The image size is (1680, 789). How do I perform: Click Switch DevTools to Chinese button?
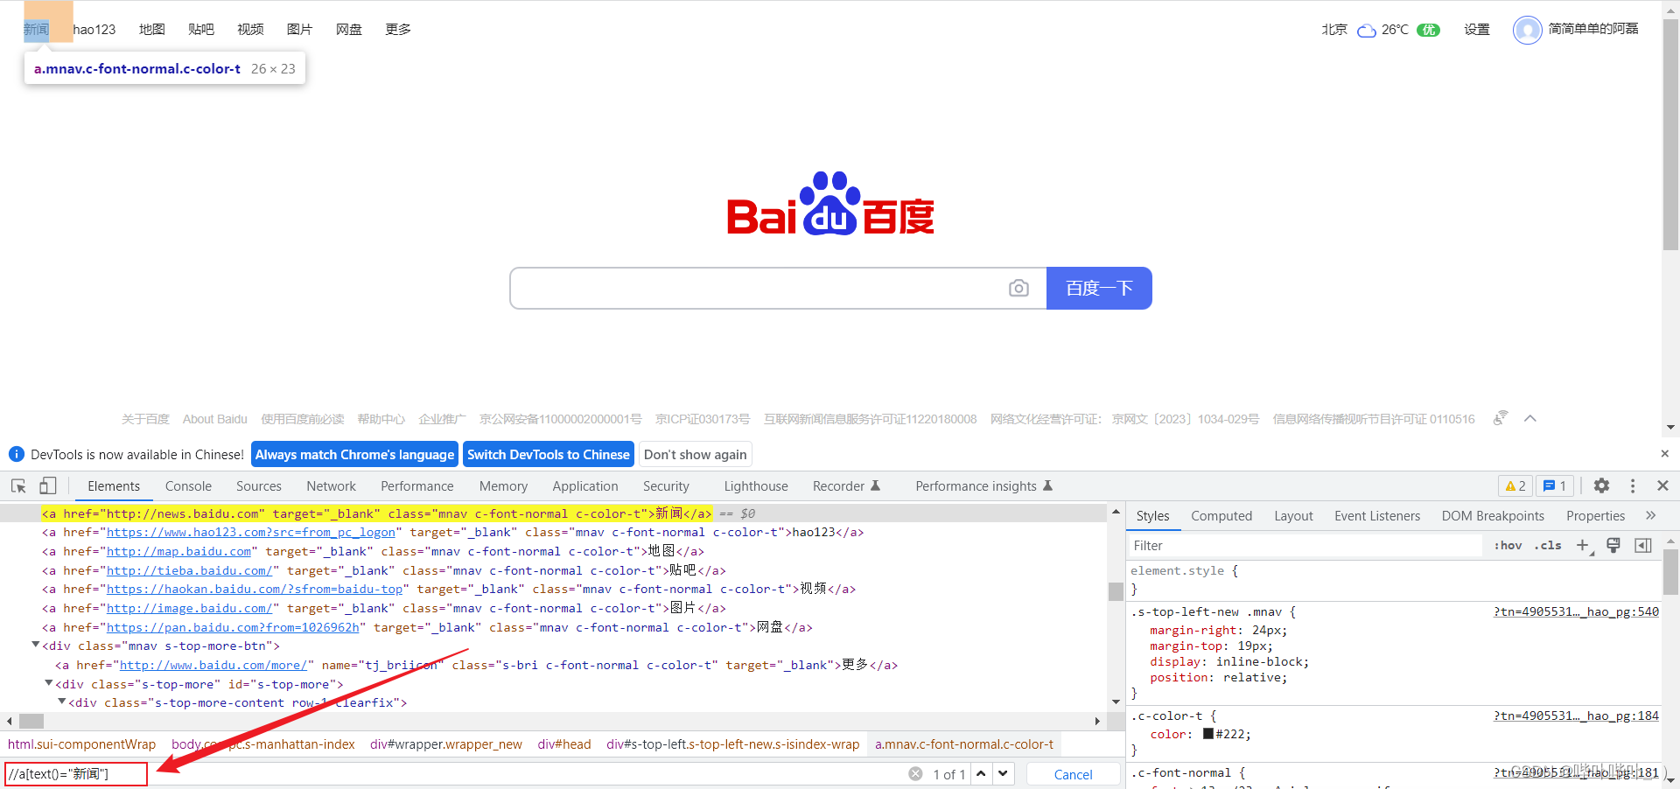(549, 455)
